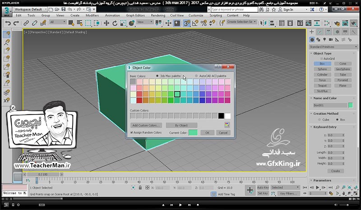Open the Modify command panel tab
Viewport: 361px width, 210px height.
point(320,32)
